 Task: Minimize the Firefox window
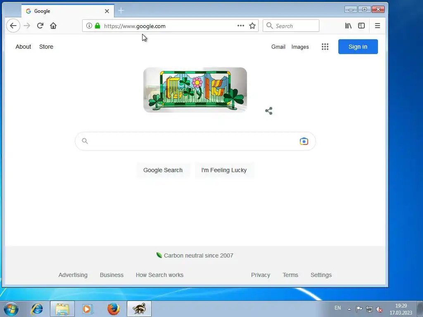click(x=351, y=9)
